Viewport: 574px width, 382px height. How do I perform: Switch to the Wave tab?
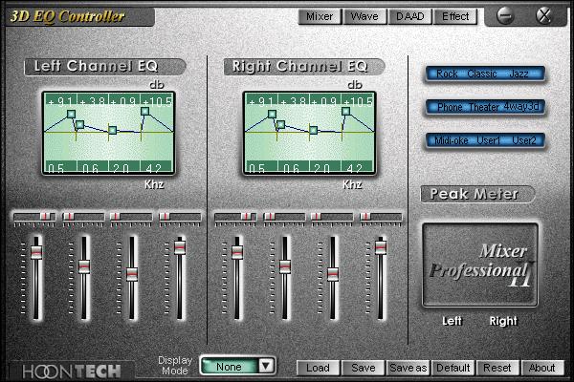(364, 17)
